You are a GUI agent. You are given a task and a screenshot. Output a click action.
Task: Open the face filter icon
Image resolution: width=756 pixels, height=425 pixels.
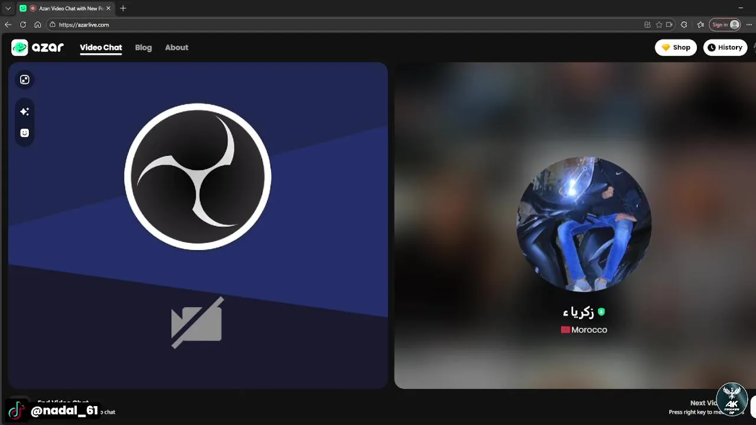click(x=25, y=133)
